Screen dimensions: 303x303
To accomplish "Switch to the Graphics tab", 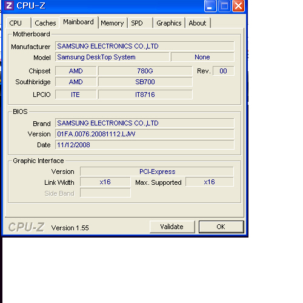I will [x=169, y=23].
